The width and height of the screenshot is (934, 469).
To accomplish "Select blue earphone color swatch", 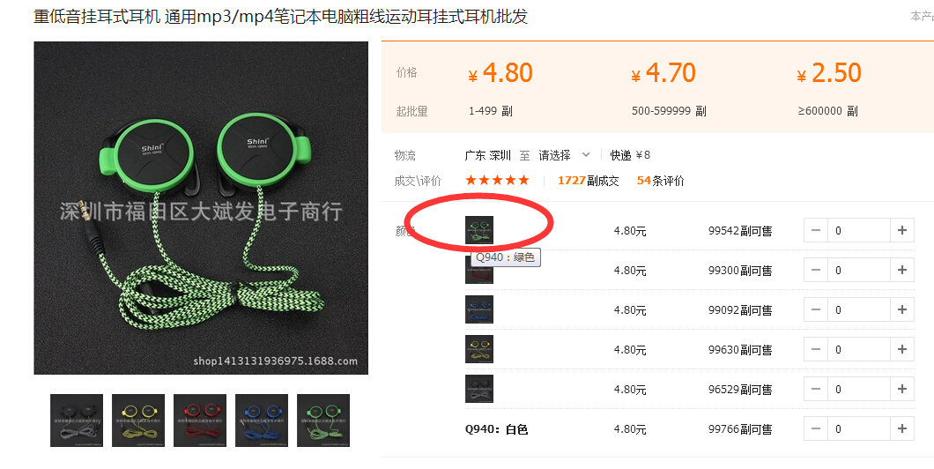I will (479, 309).
